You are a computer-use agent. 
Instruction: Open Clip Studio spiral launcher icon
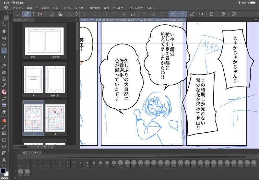point(40,14)
